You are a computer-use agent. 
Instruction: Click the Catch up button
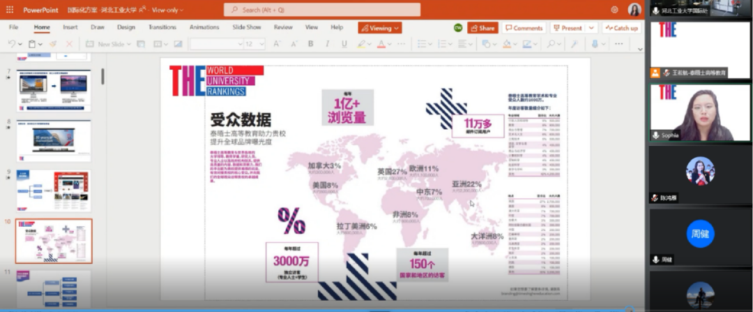point(621,28)
